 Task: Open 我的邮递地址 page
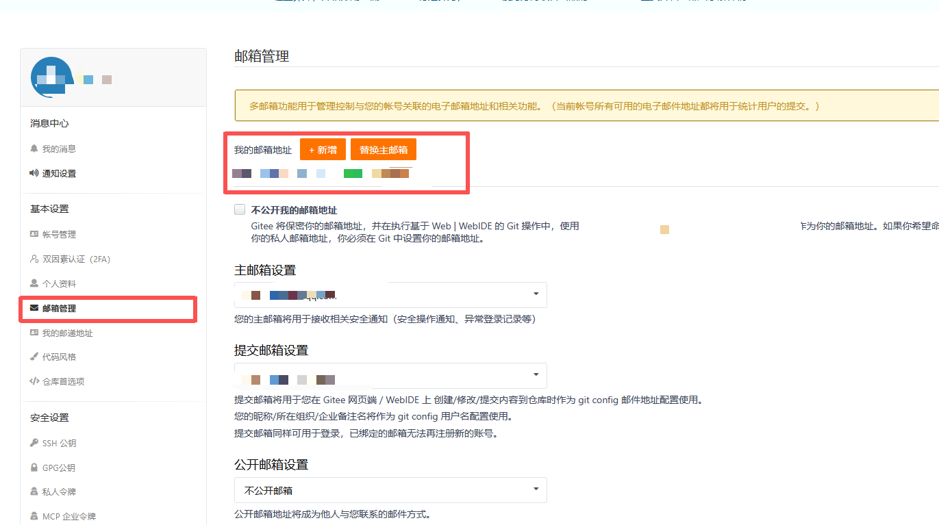coord(67,333)
